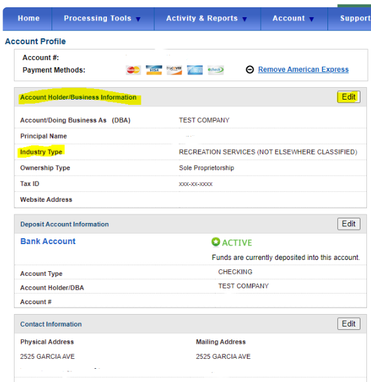
Task: Edit Deposit Account Information section
Action: [349, 224]
